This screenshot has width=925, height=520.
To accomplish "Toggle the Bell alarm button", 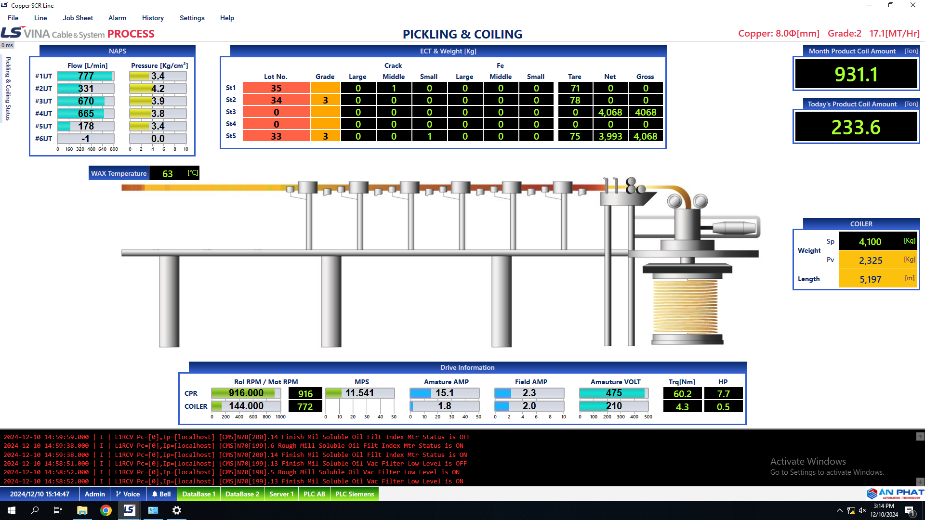I will tap(161, 494).
